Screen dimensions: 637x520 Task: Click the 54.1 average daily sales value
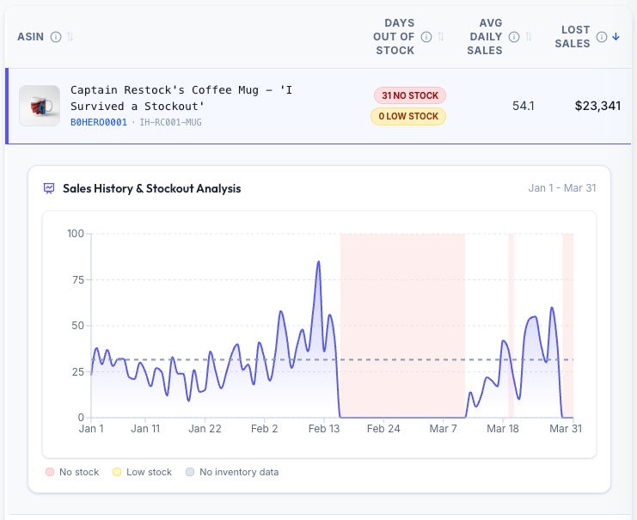coord(524,106)
